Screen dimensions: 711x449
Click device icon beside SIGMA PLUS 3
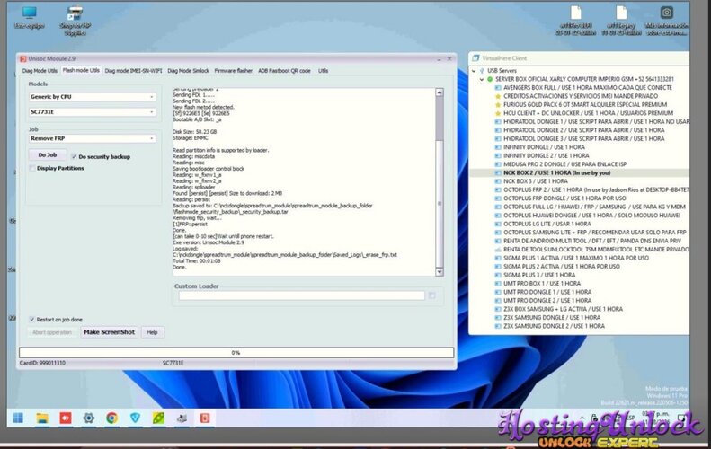coord(498,275)
